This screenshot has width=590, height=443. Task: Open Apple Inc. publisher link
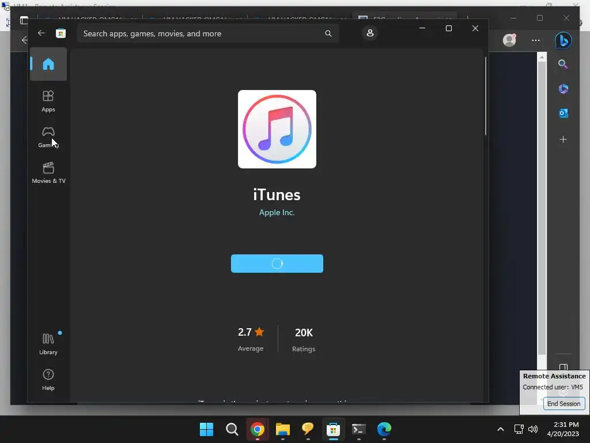[277, 212]
